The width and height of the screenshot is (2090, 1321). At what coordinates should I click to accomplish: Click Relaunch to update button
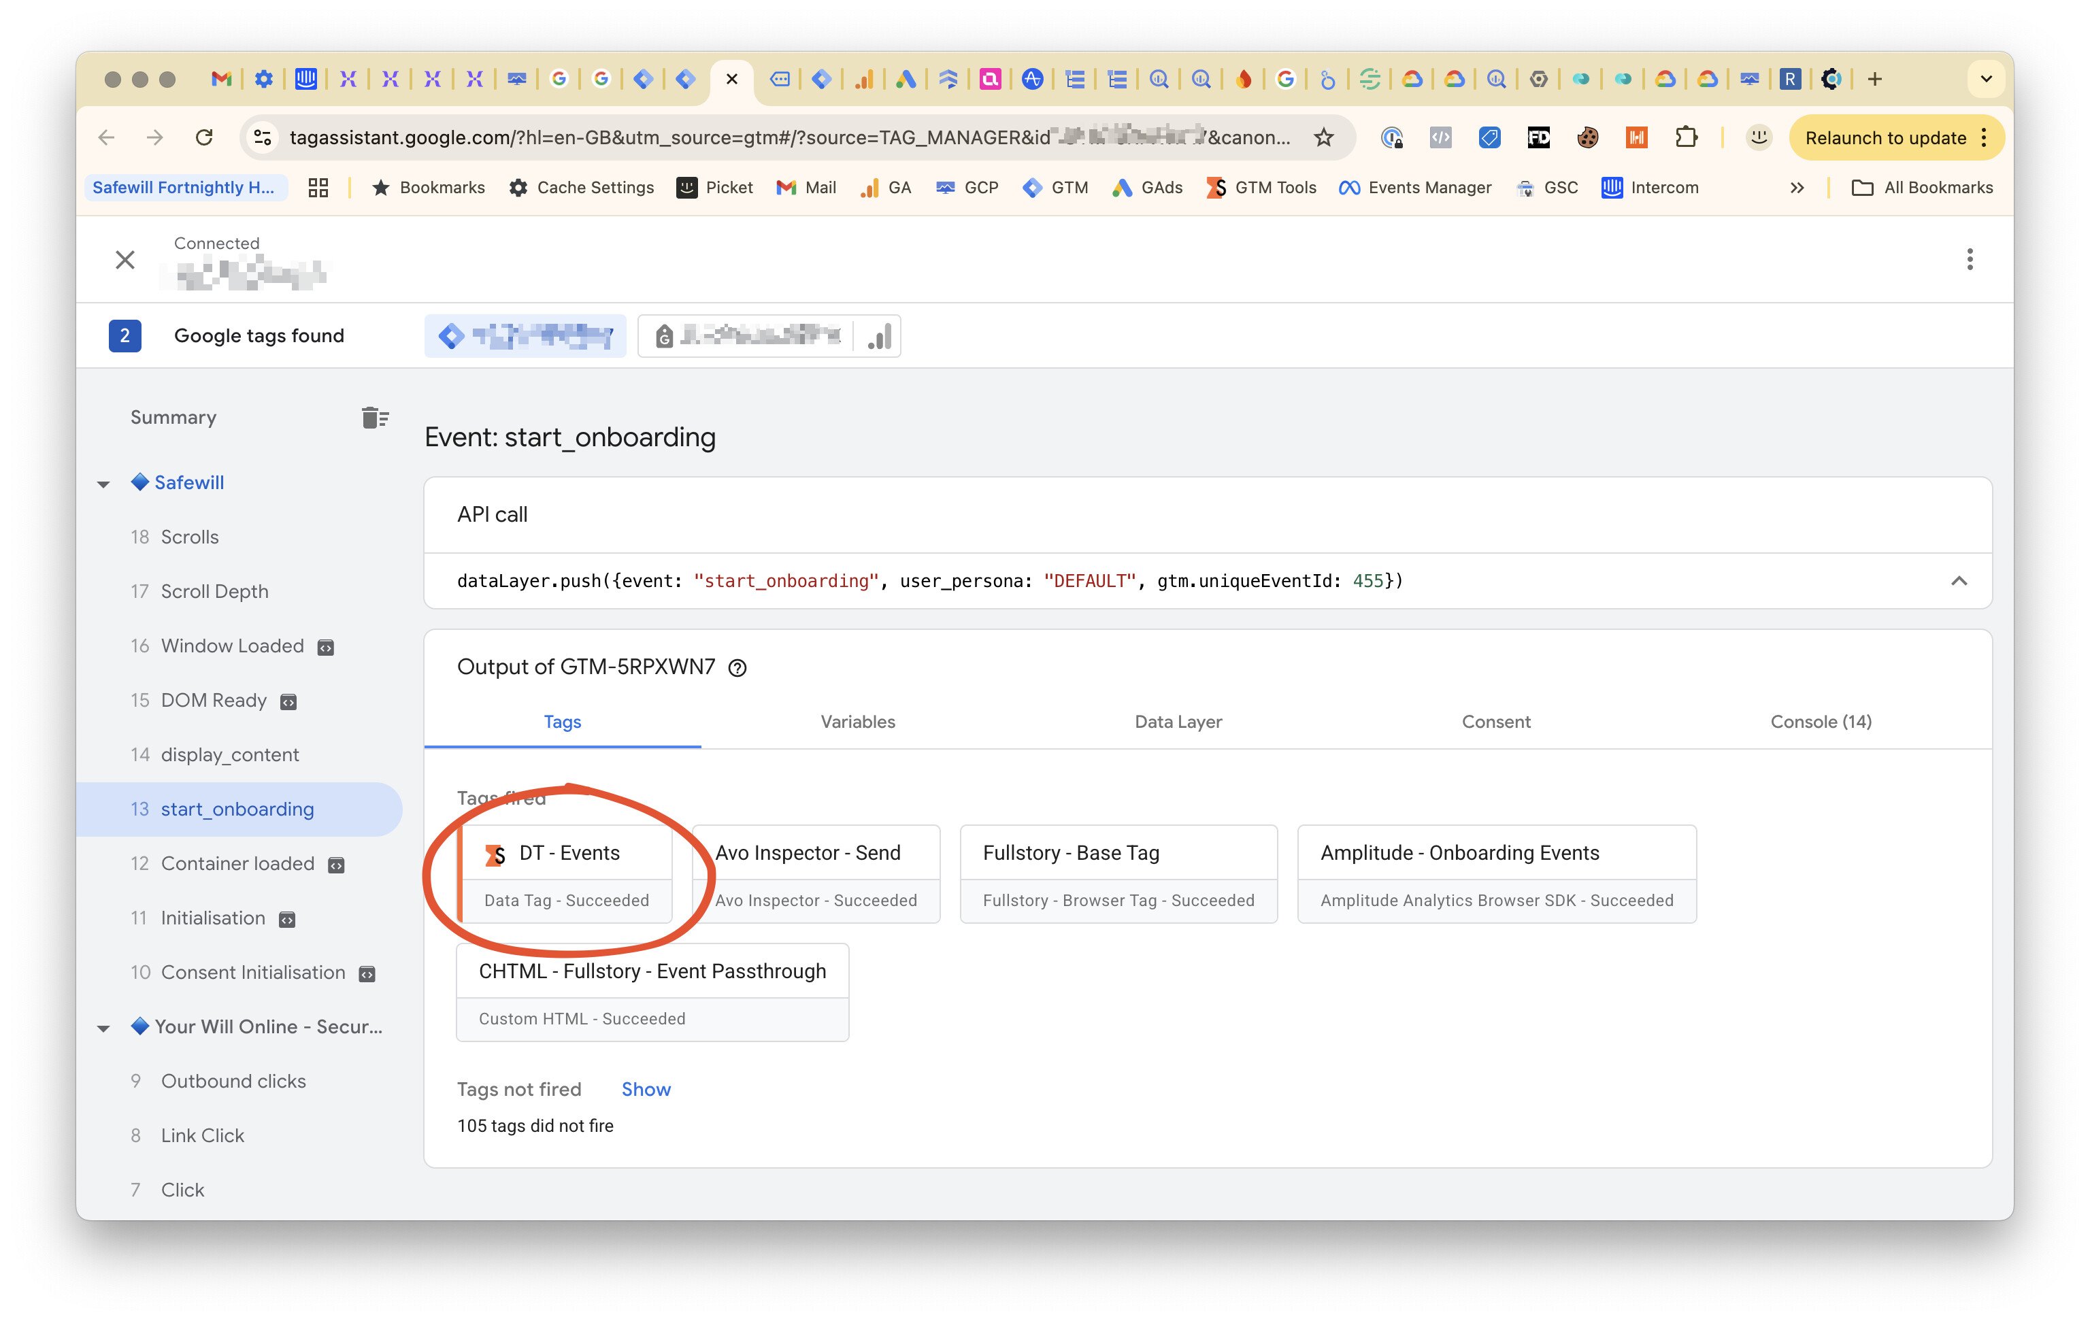coord(1885,138)
